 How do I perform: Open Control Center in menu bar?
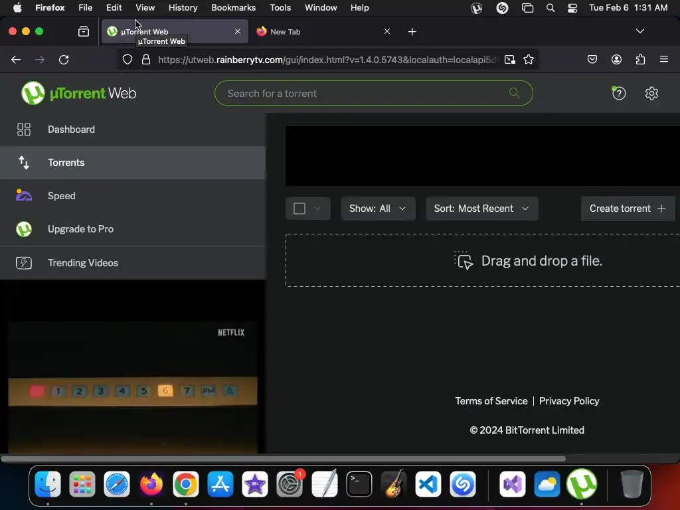click(572, 8)
